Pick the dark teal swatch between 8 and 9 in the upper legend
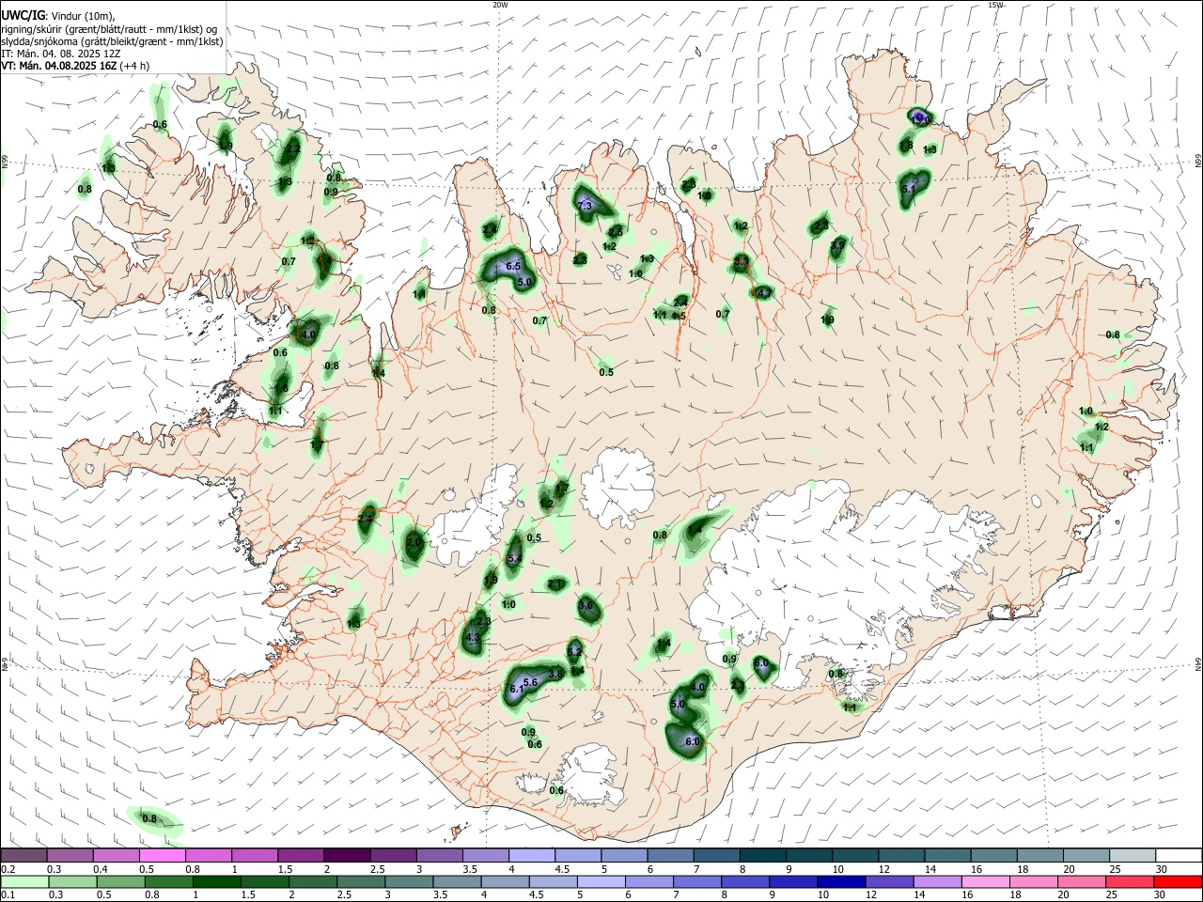Screen dimensions: 1203x902 [x=762, y=855]
